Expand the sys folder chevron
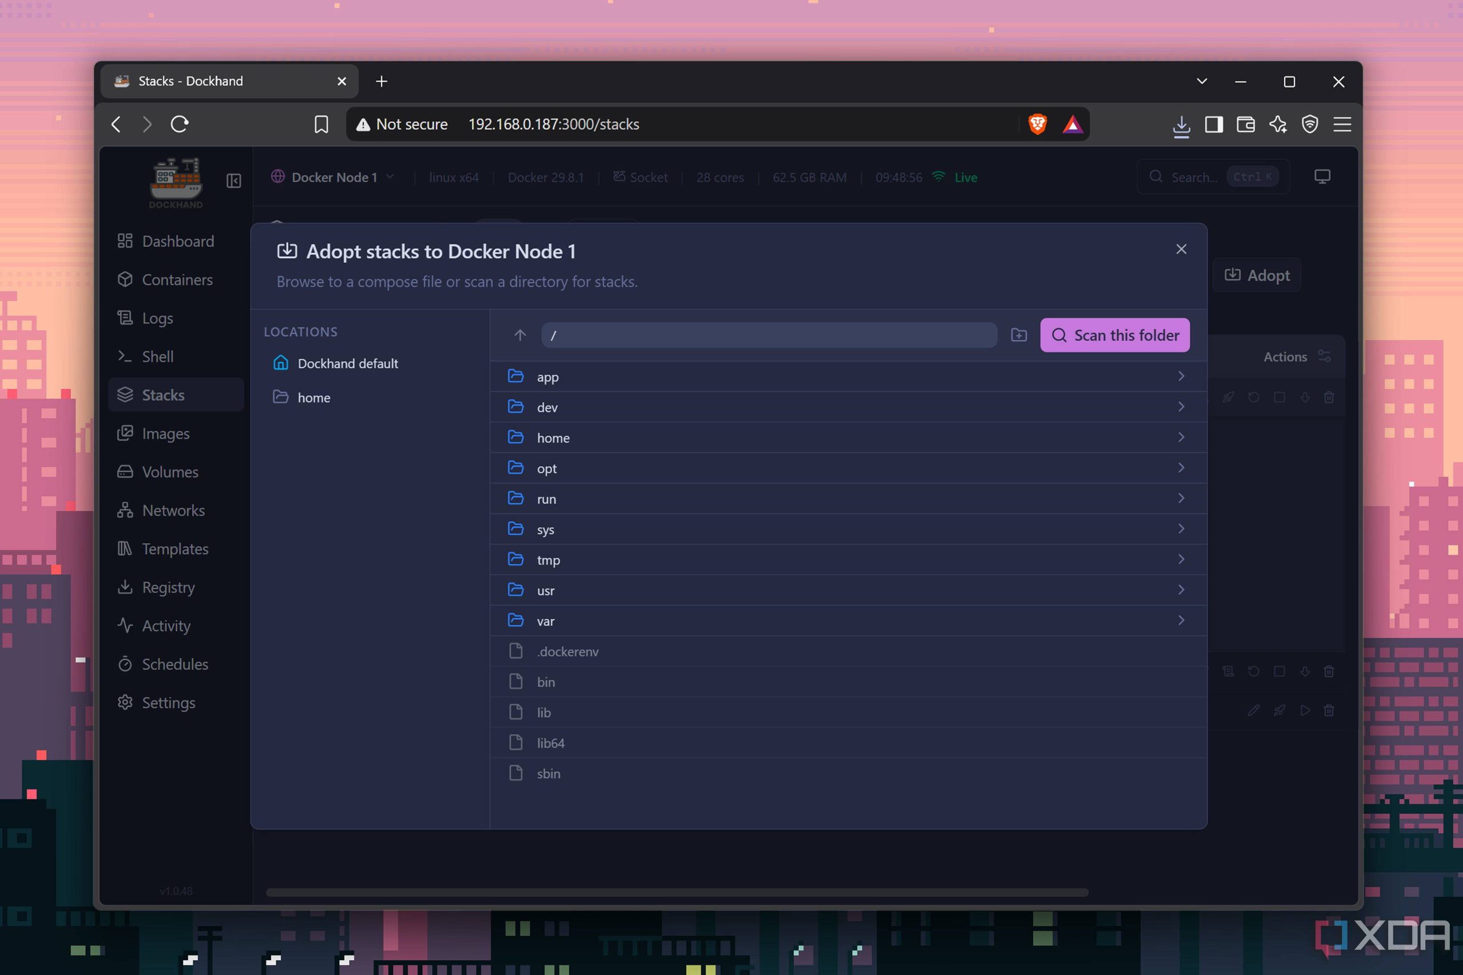 point(1181,528)
